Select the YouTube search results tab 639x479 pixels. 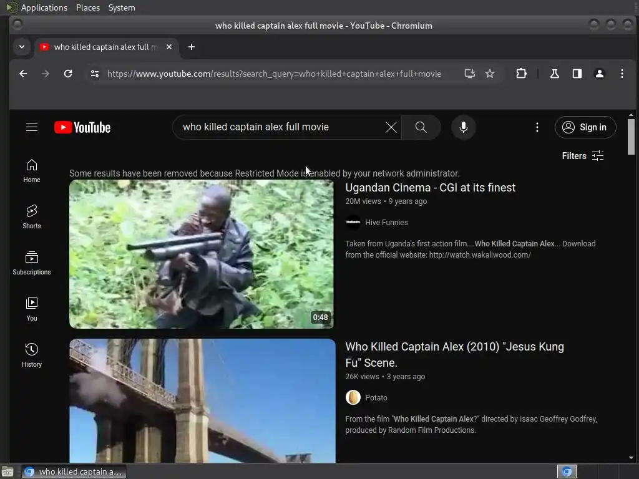[x=106, y=47]
